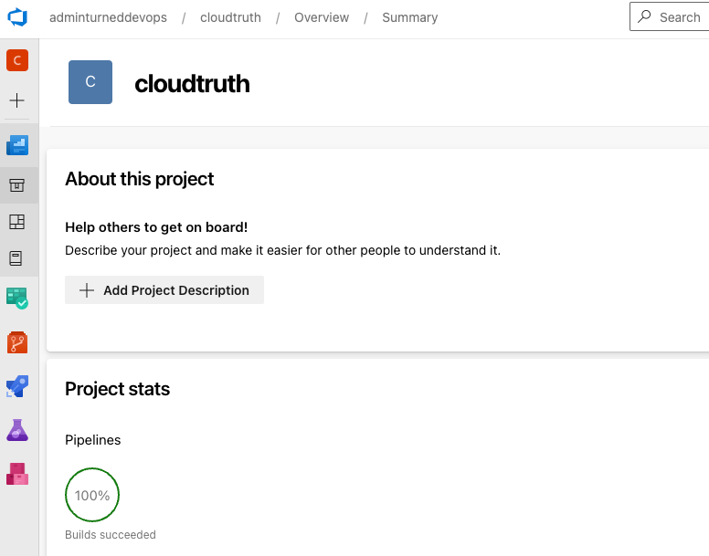Open the Test Plans flask icon
Viewport: 709px width, 556px height.
tap(17, 430)
